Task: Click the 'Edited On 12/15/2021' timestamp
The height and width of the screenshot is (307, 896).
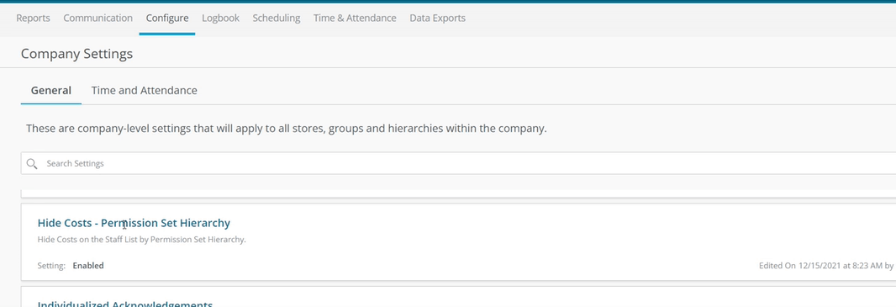Action: tap(826, 266)
